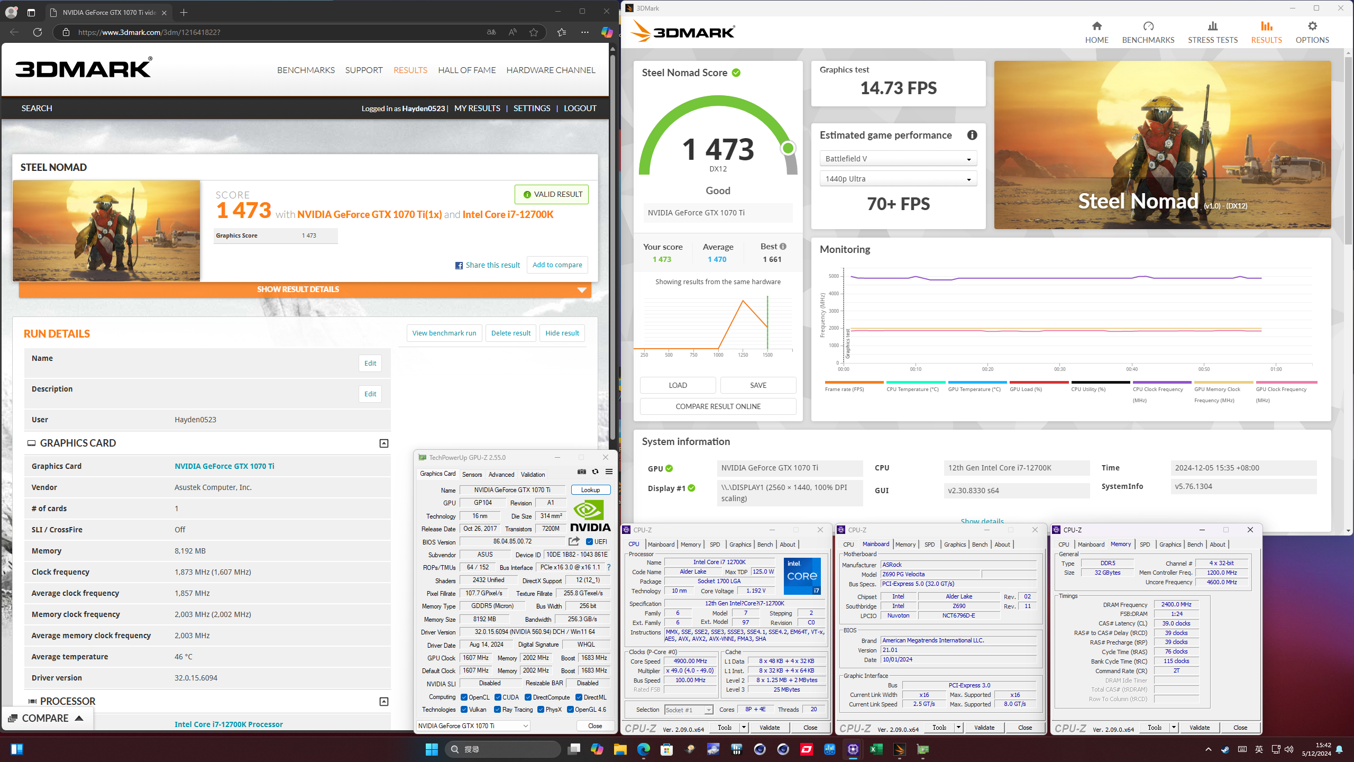Image resolution: width=1354 pixels, height=762 pixels.
Task: Click the Delete result button
Action: coord(510,333)
